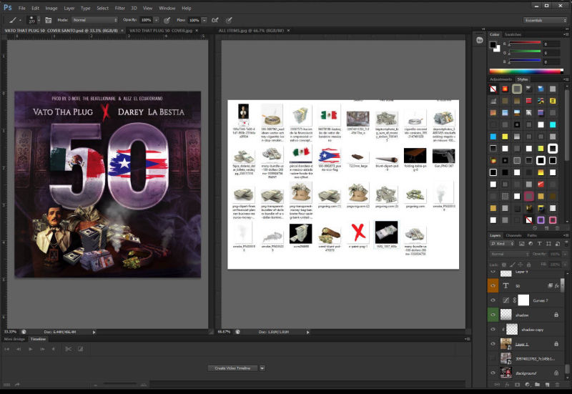Switch to the Channels tab
Viewport: 572px width, 394px height.
513,235
